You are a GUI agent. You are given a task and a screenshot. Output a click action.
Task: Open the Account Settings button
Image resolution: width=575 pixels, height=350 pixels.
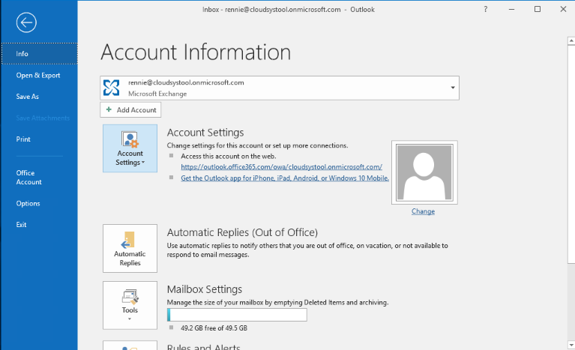pos(130,148)
